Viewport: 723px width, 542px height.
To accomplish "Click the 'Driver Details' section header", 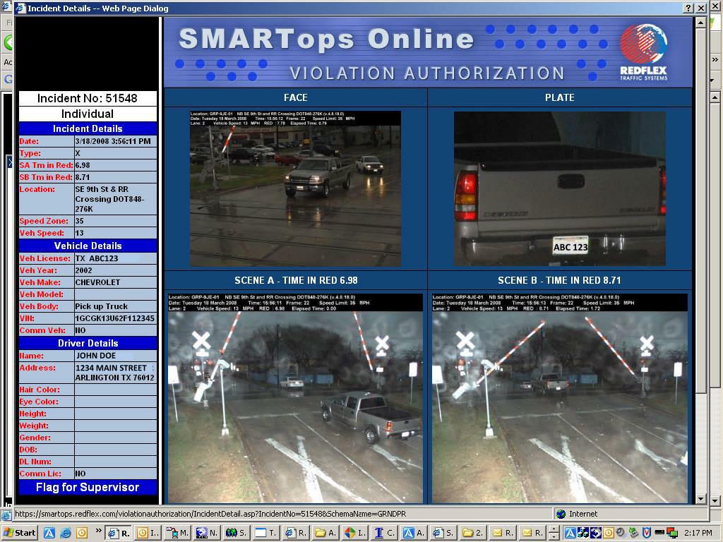I will point(88,343).
